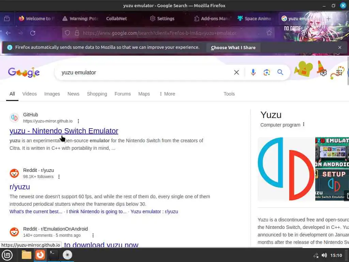Reload the current page
This screenshot has width=349, height=262.
click(33, 33)
